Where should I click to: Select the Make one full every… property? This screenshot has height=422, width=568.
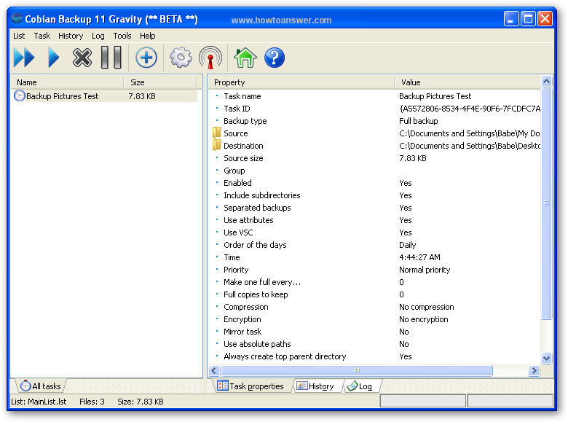[374, 282]
